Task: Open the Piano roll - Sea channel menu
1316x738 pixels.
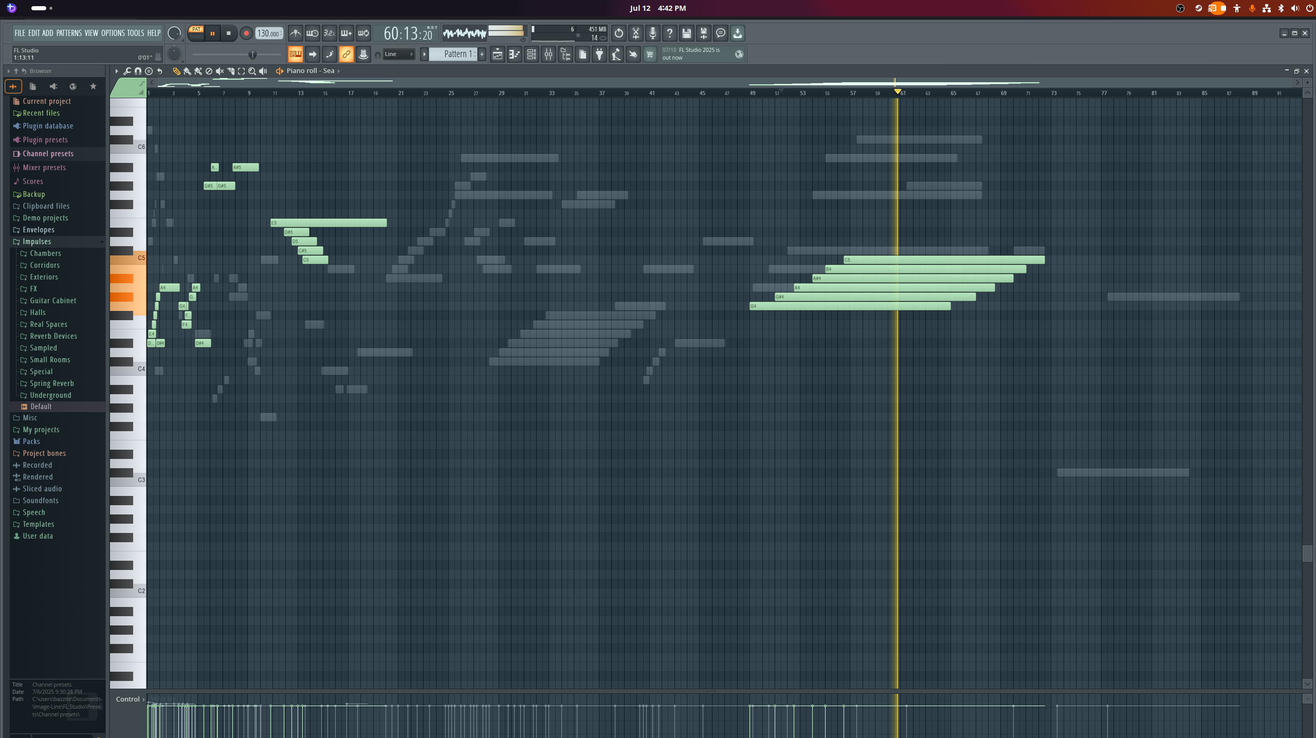Action: click(310, 71)
